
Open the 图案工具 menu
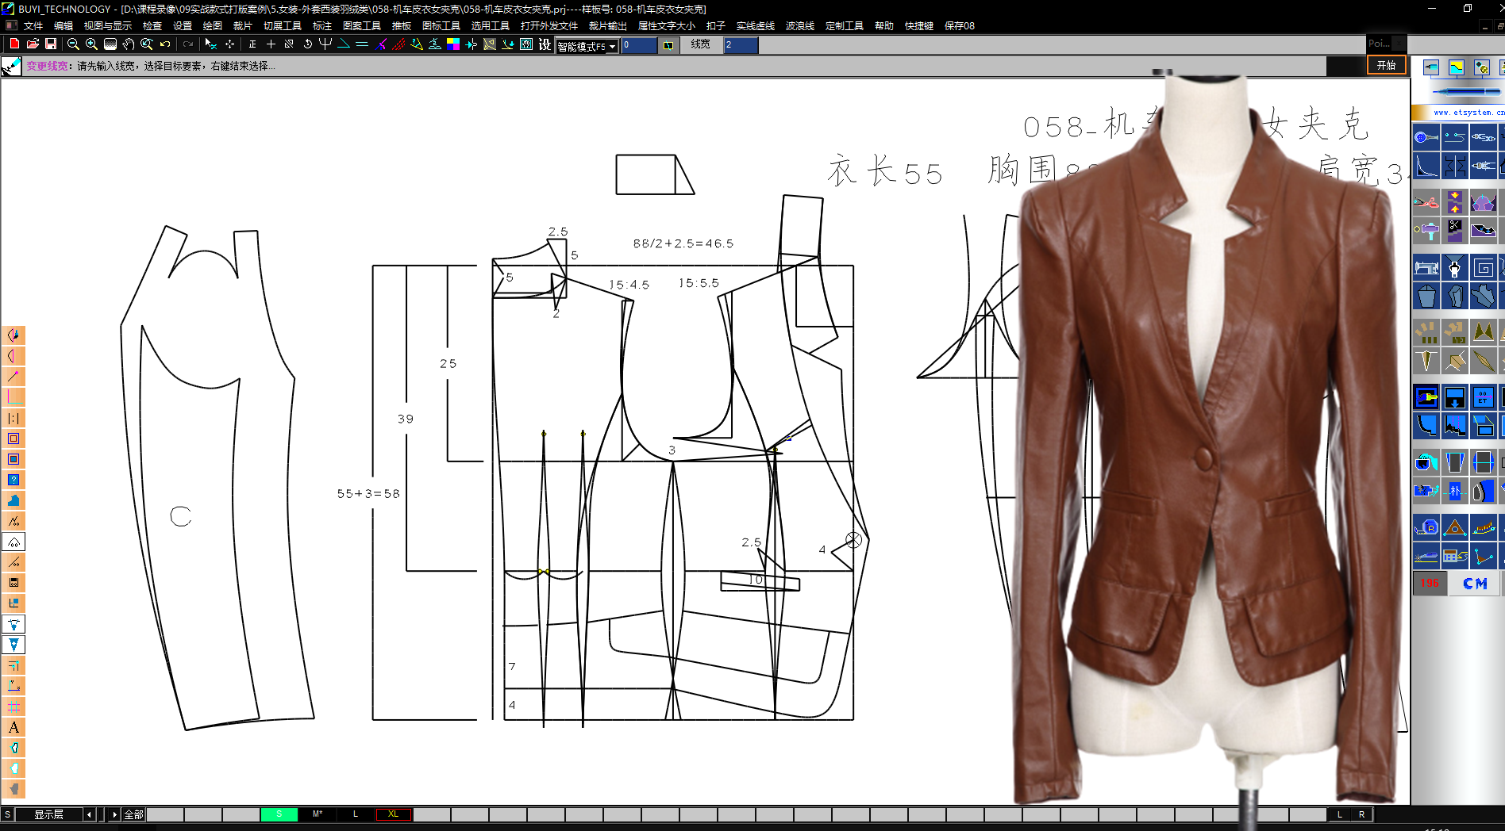click(362, 26)
